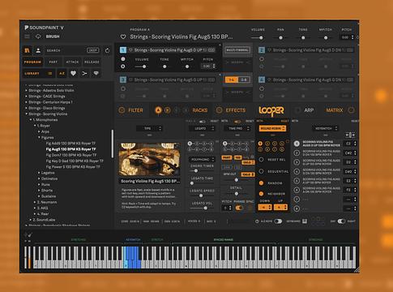
Task: Open the TYPE dropdown
Action: [x=149, y=128]
